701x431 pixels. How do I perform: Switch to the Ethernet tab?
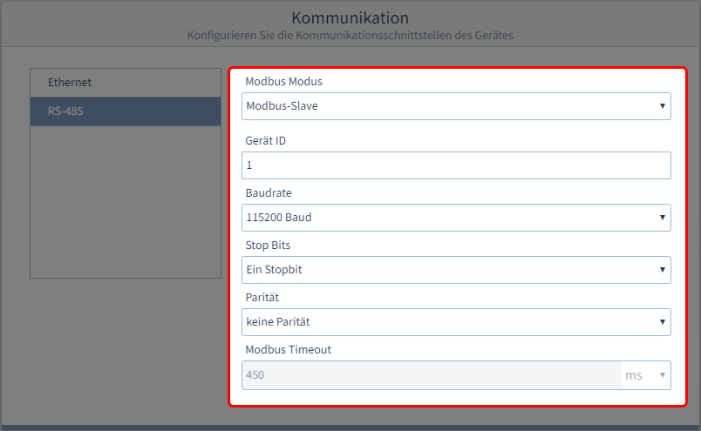126,83
